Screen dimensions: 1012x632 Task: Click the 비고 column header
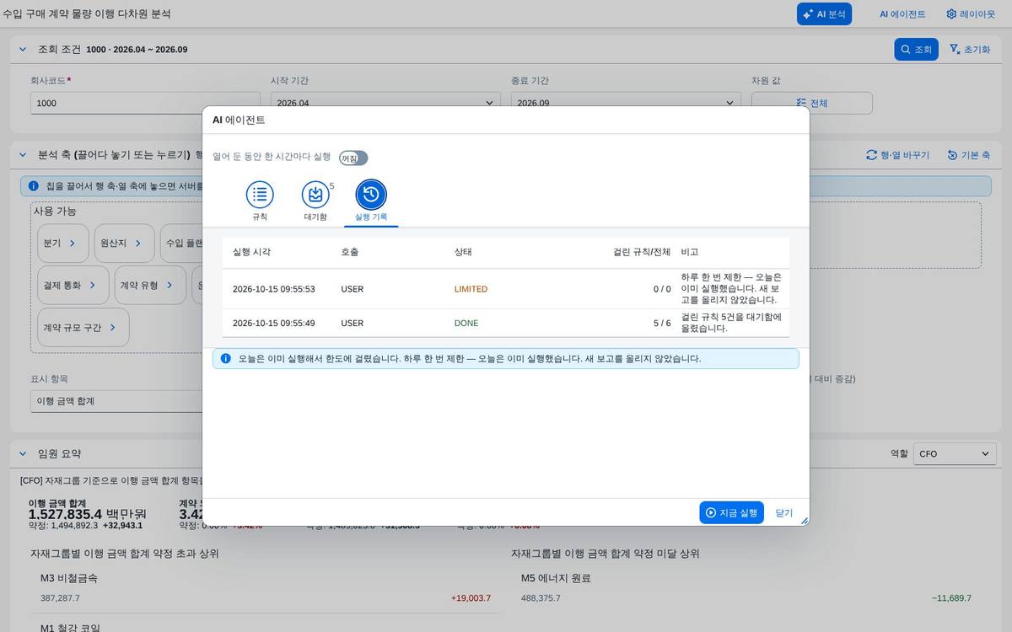coord(690,252)
